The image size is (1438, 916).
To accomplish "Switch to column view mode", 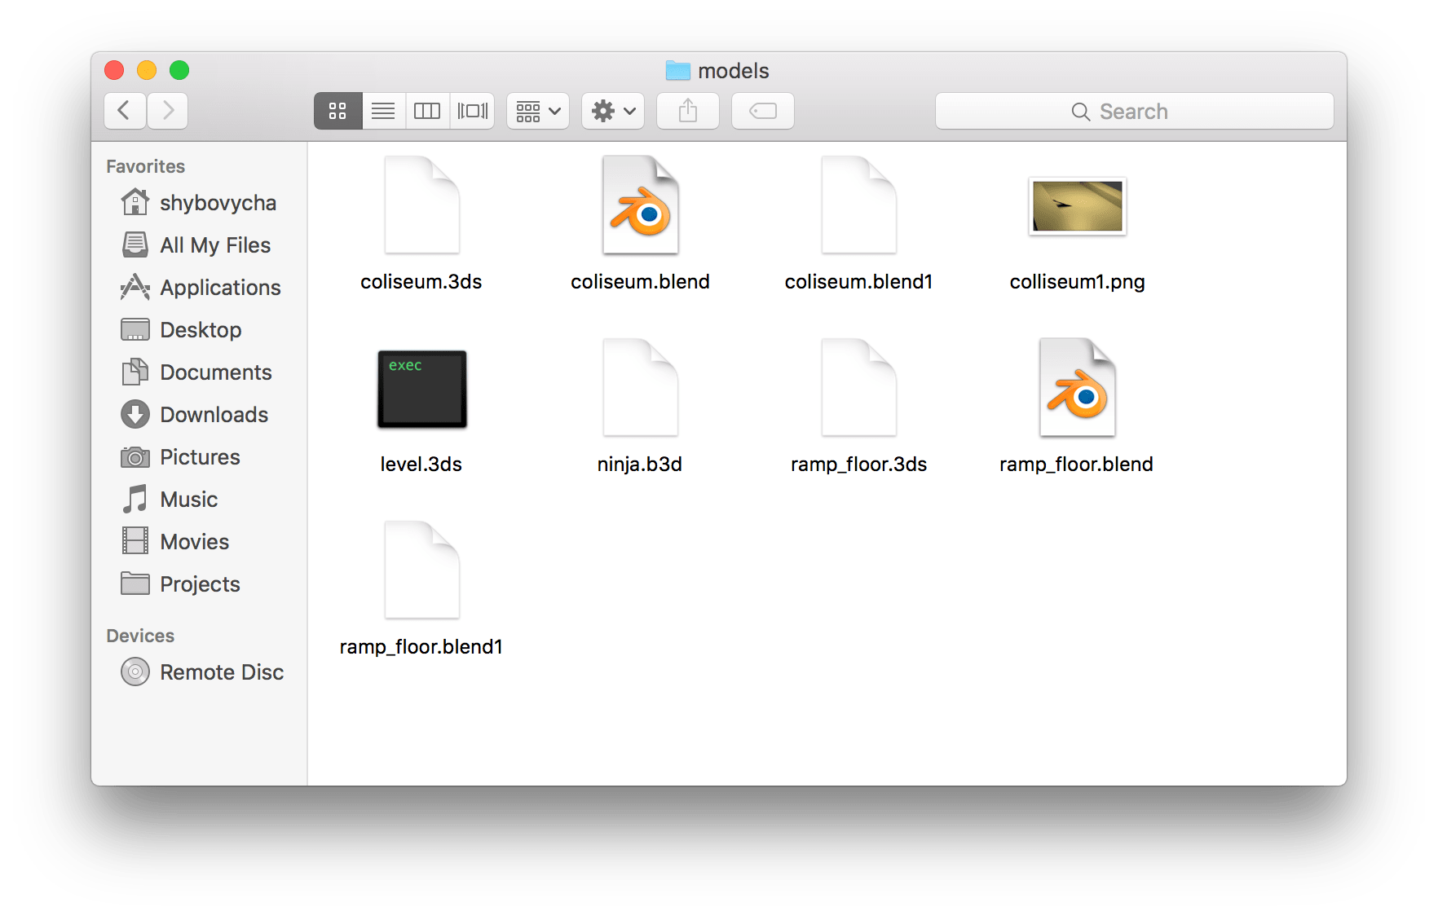I will (427, 111).
